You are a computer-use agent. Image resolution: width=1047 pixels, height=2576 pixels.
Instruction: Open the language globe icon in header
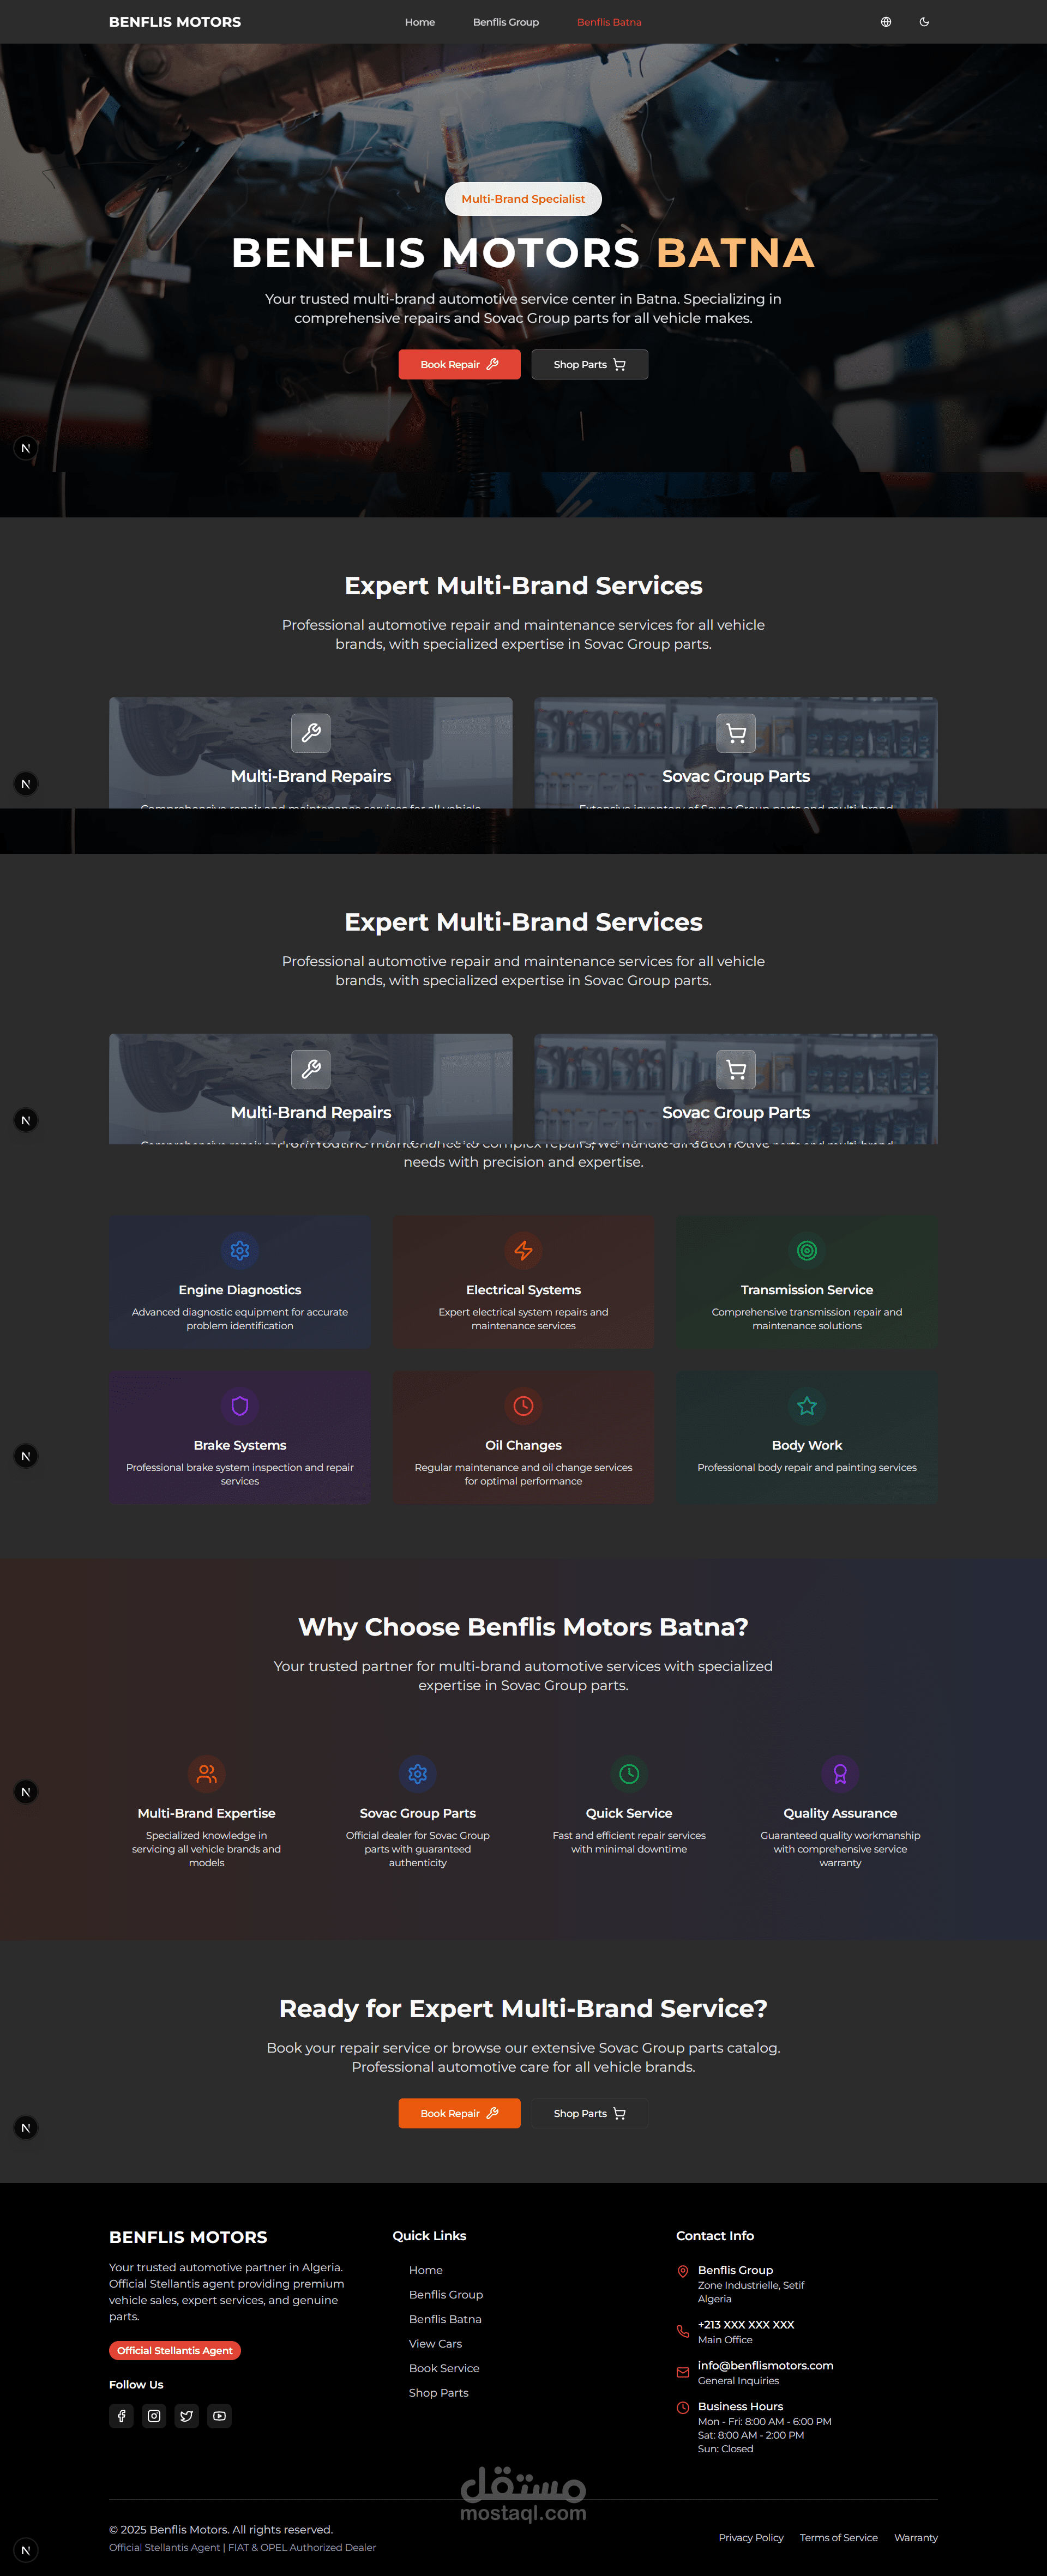(886, 22)
